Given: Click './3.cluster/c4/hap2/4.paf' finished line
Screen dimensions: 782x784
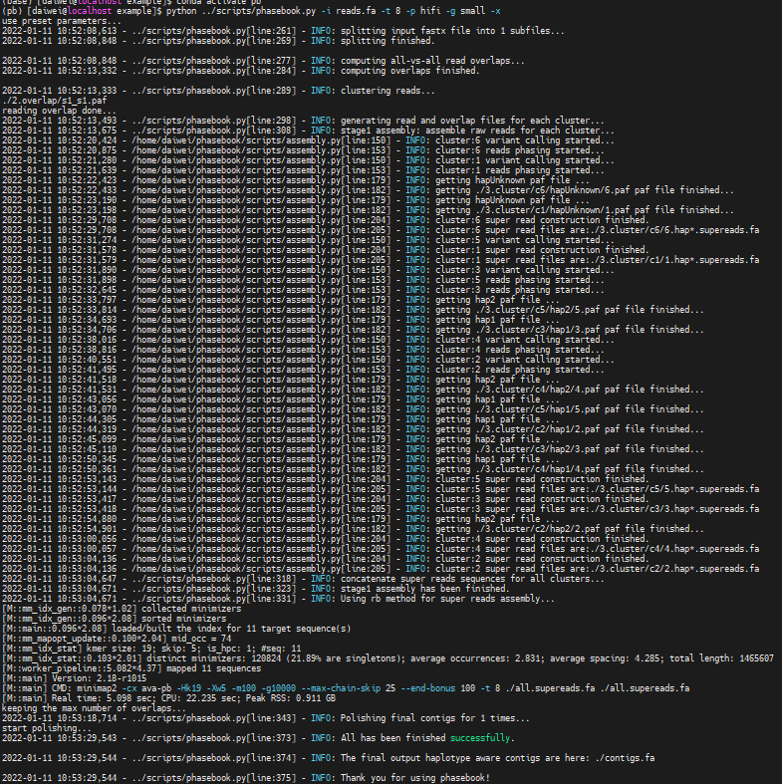Looking at the screenshot, I should [353, 390].
